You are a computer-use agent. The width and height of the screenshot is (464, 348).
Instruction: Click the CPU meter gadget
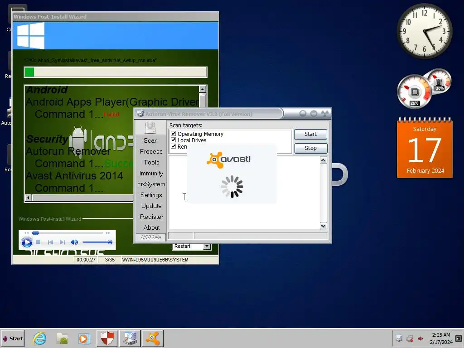(414, 92)
